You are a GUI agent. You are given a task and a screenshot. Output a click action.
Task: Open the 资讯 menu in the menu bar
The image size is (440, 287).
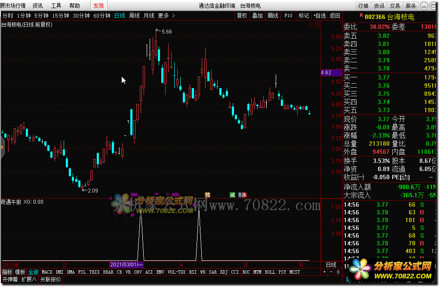point(37,6)
